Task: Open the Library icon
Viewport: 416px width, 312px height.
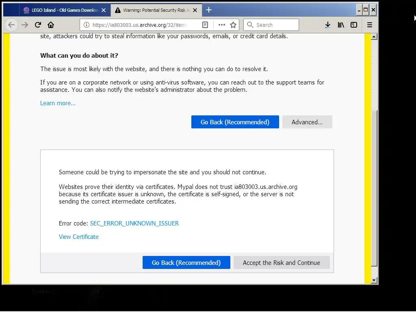Action: point(341,25)
